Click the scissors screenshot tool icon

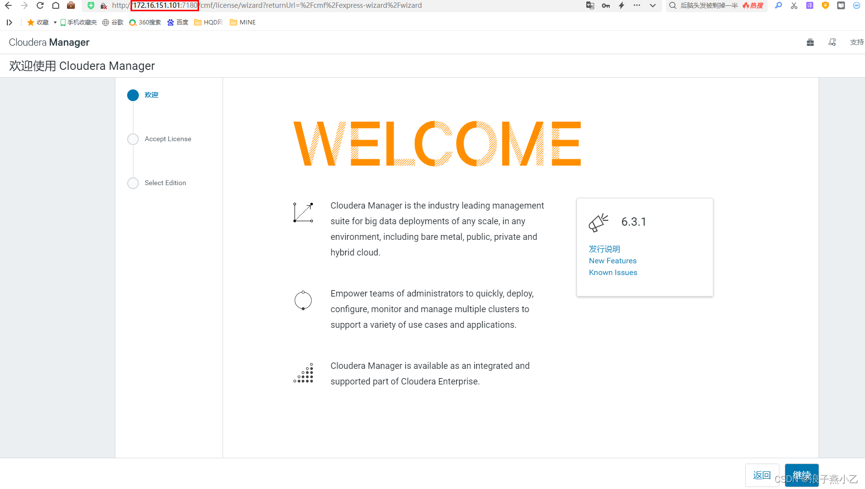[x=794, y=6]
